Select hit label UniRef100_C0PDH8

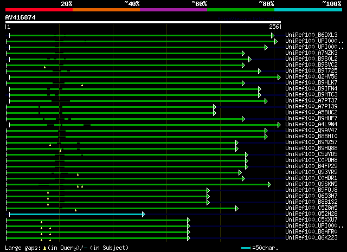click(311, 160)
